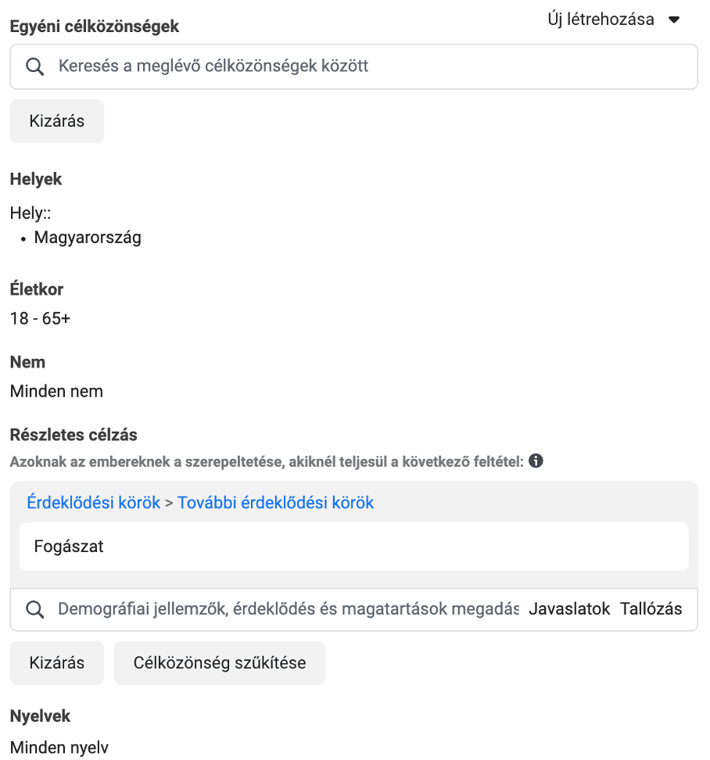Click Kizárás button under detailed targeting

pyautogui.click(x=57, y=663)
